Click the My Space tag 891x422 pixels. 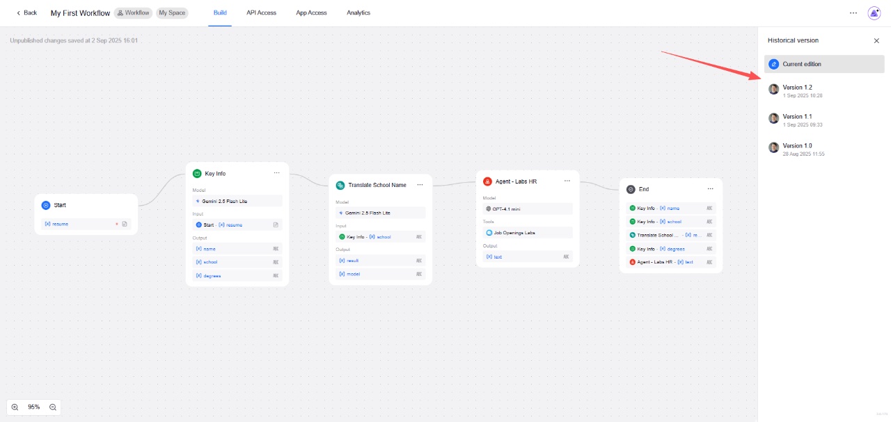[172, 13]
